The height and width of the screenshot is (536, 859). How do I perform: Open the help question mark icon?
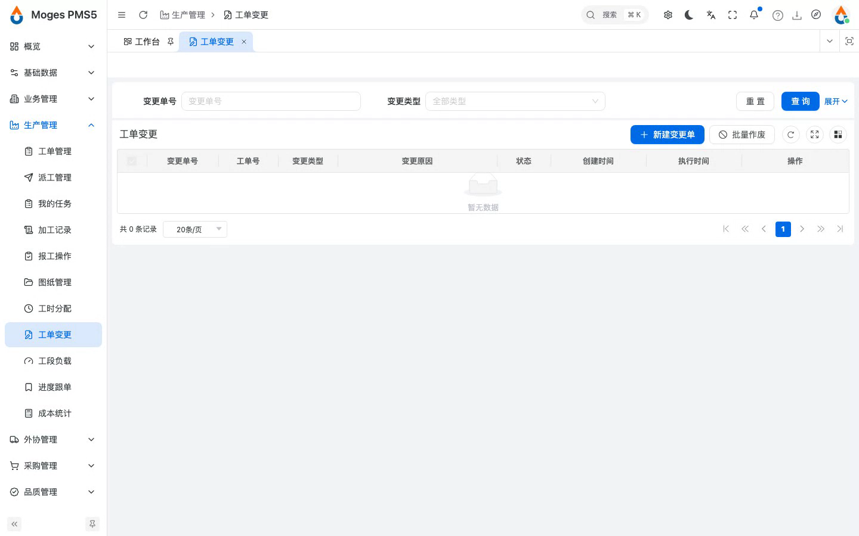pyautogui.click(x=778, y=15)
